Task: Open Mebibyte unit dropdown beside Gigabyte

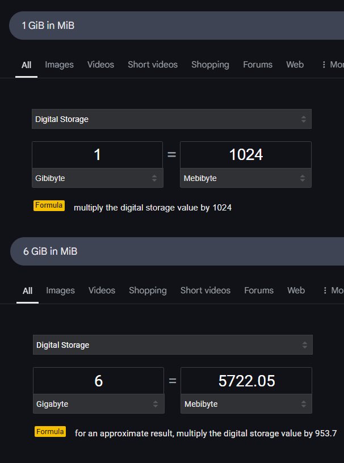Action: tap(246, 404)
